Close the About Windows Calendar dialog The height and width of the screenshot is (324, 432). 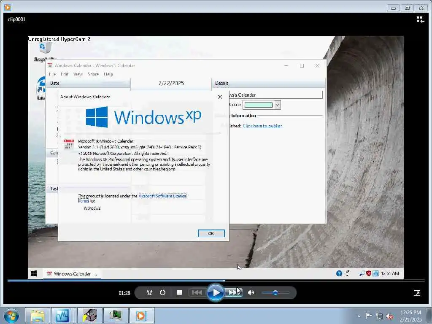tap(220, 97)
